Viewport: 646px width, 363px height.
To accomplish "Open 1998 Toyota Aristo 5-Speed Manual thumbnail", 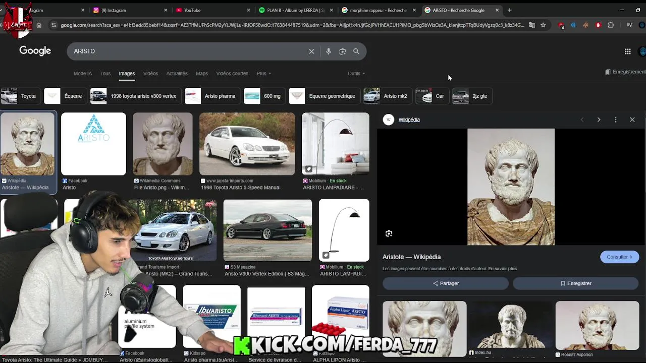I will pos(247,144).
